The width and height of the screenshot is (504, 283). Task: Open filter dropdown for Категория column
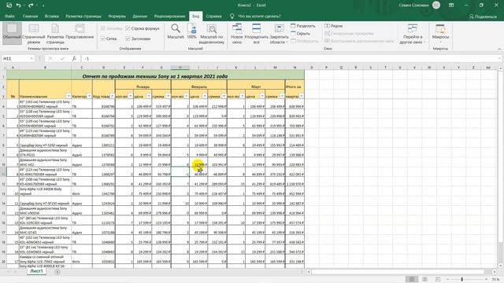pyautogui.click(x=89, y=96)
